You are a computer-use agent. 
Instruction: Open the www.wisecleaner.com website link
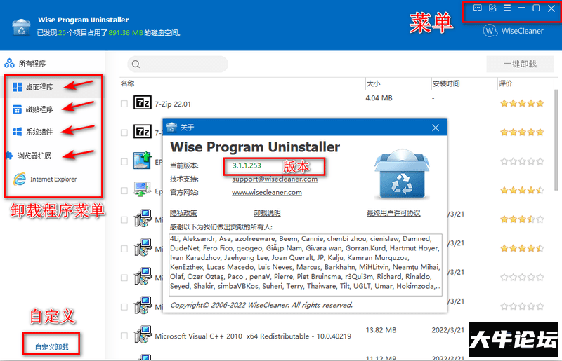[267, 193]
